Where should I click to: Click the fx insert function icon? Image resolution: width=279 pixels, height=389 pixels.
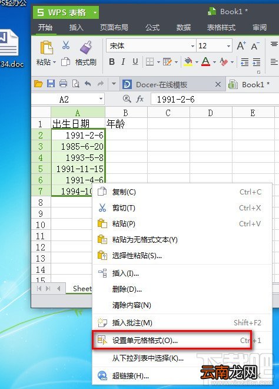coord(139,99)
